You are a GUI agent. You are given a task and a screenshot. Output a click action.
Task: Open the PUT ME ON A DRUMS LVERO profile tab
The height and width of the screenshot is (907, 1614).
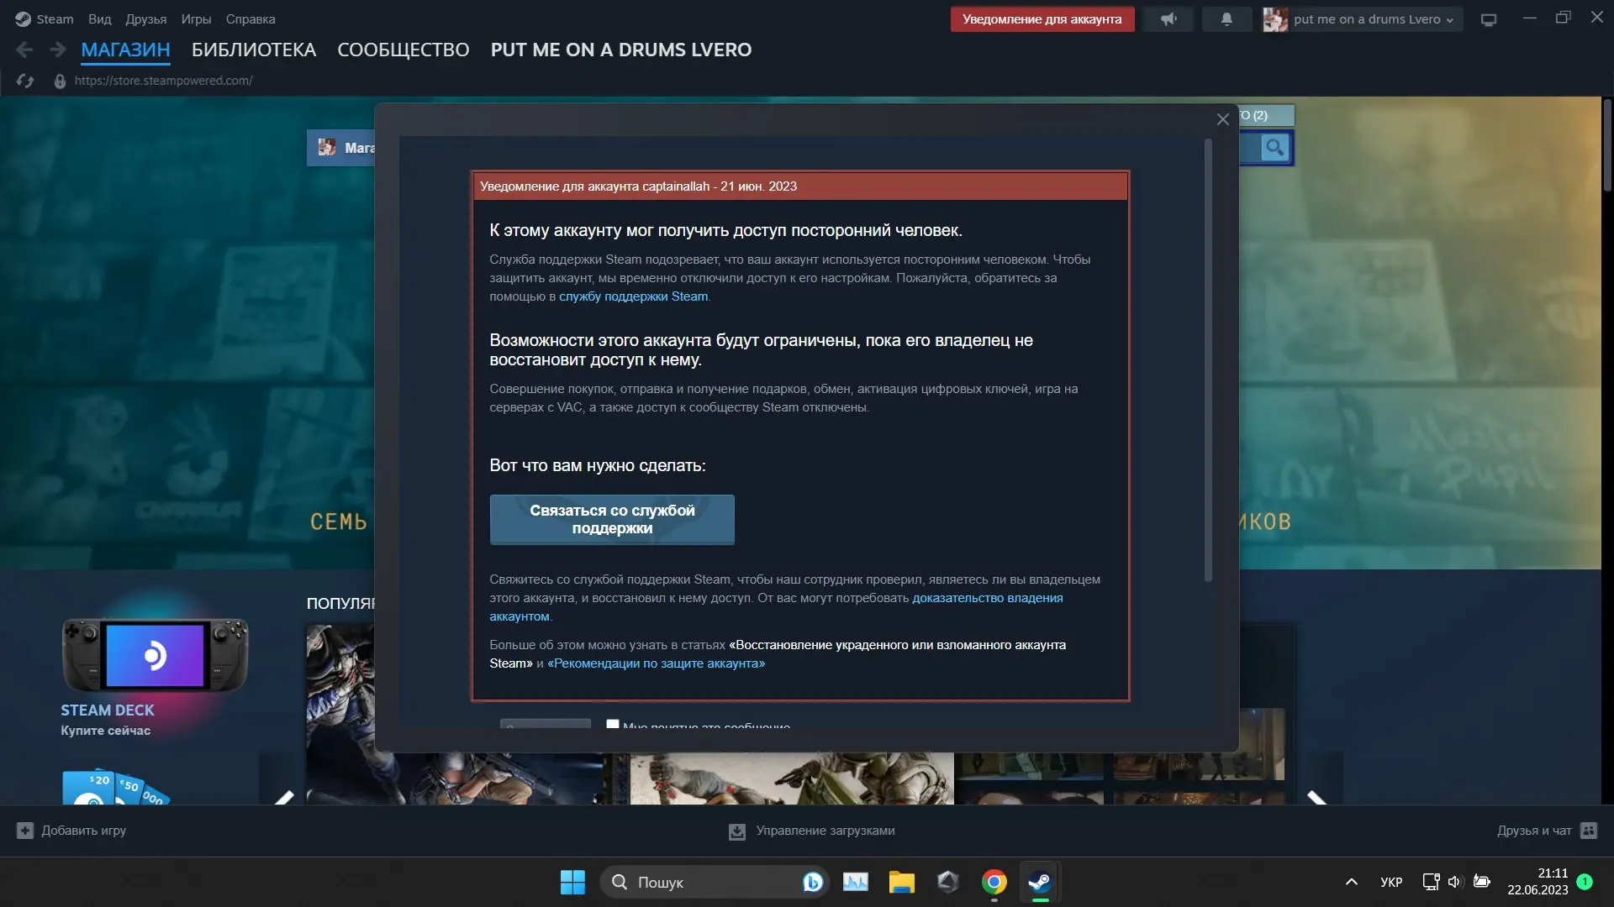point(621,50)
